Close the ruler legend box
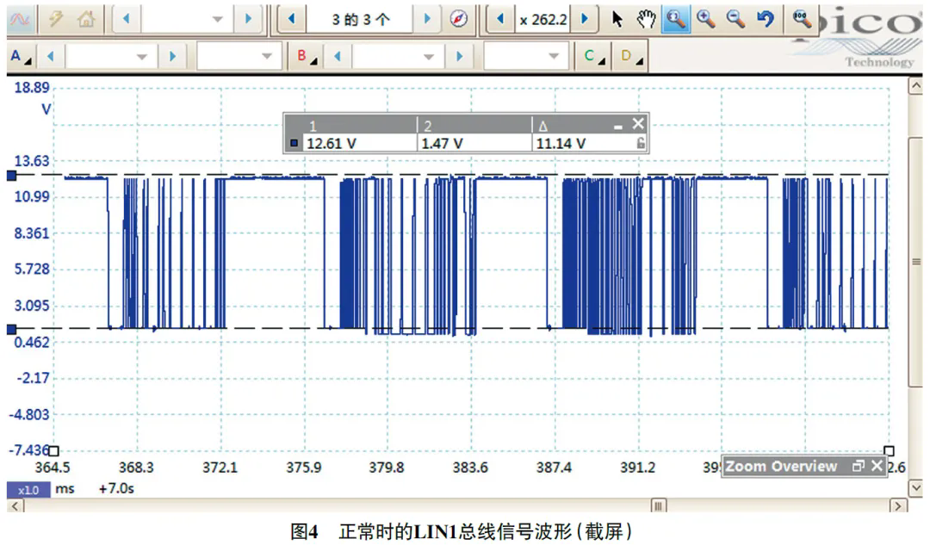Image resolution: width=930 pixels, height=545 pixels. click(x=637, y=123)
